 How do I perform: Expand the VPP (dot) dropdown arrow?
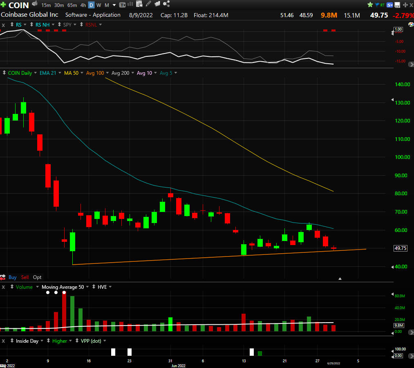click(x=105, y=341)
